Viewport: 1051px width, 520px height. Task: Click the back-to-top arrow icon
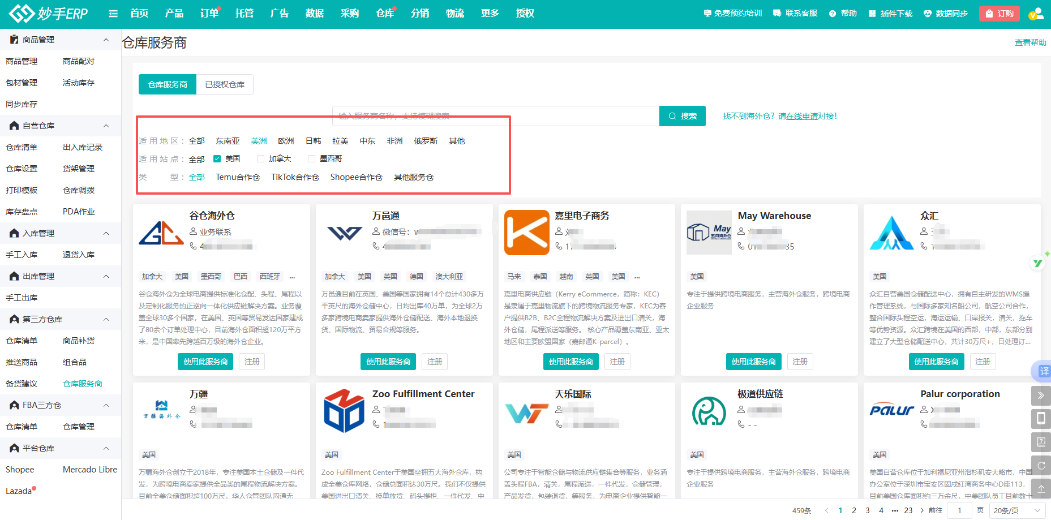click(x=1041, y=488)
